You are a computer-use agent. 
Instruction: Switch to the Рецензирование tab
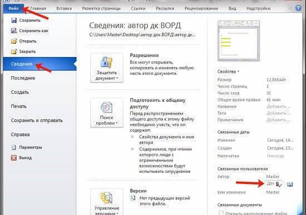[x=201, y=8]
